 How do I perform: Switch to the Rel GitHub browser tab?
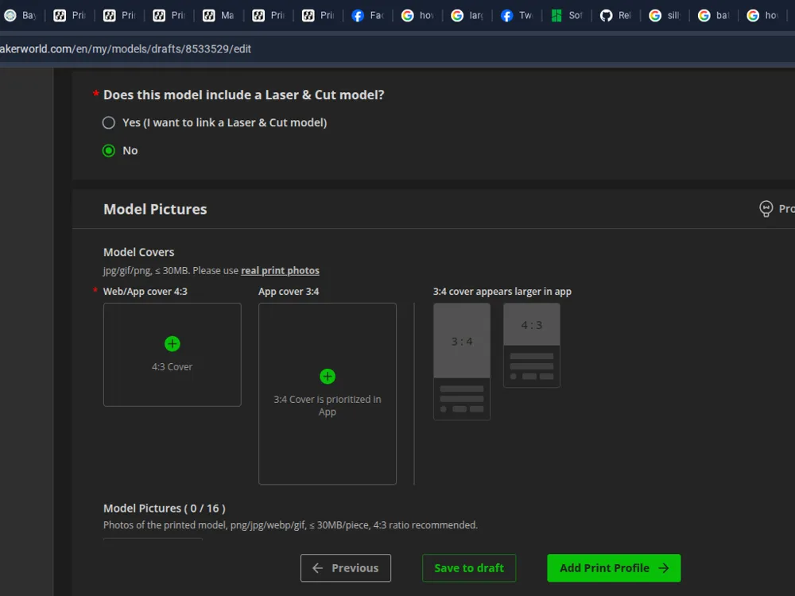click(616, 15)
